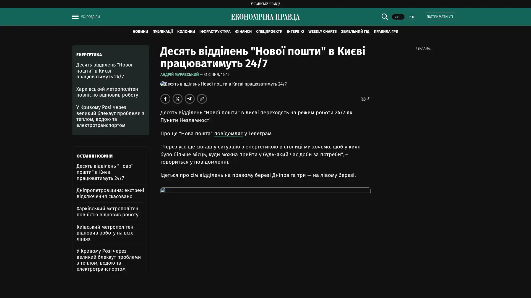Viewport: 531px width, 298px height.
Task: Navigate to Фінанси section
Action: pos(243,31)
